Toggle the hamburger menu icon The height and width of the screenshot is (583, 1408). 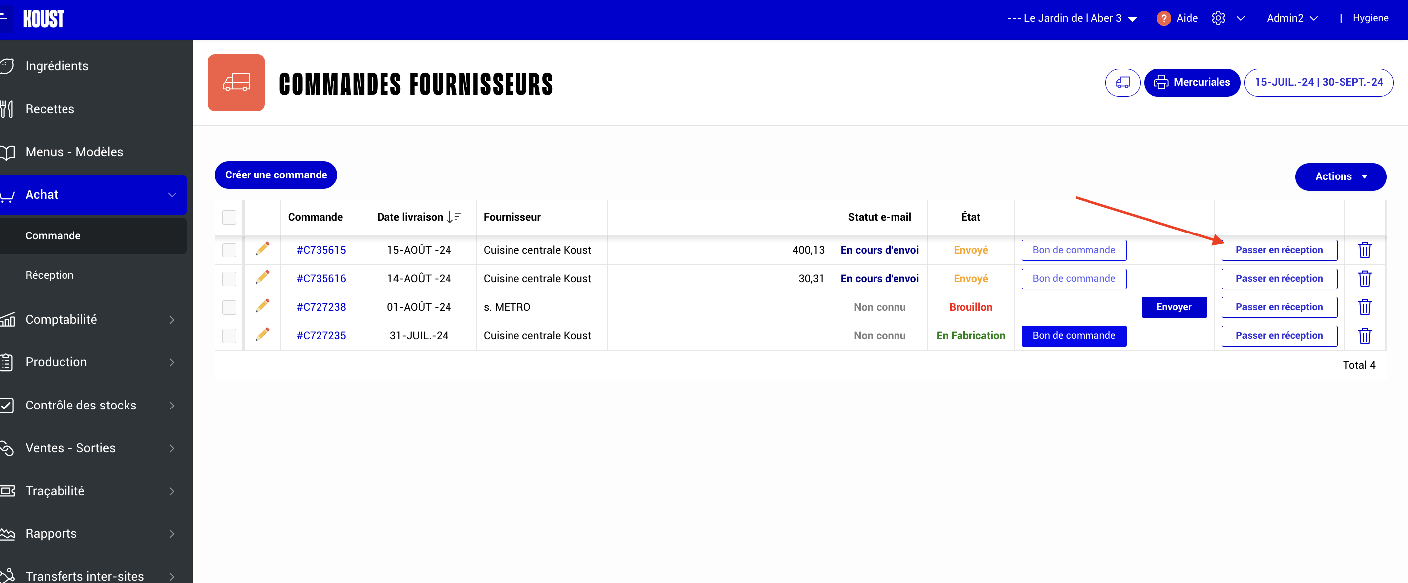(x=4, y=18)
